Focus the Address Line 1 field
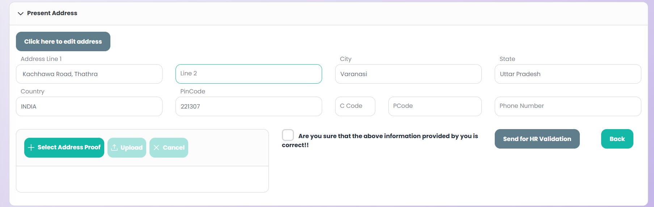654x207 pixels. [89, 74]
